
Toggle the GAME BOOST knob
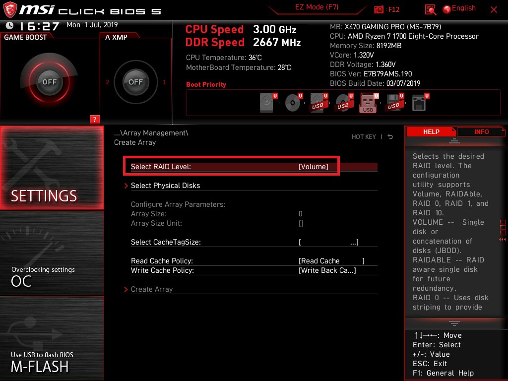(49, 82)
